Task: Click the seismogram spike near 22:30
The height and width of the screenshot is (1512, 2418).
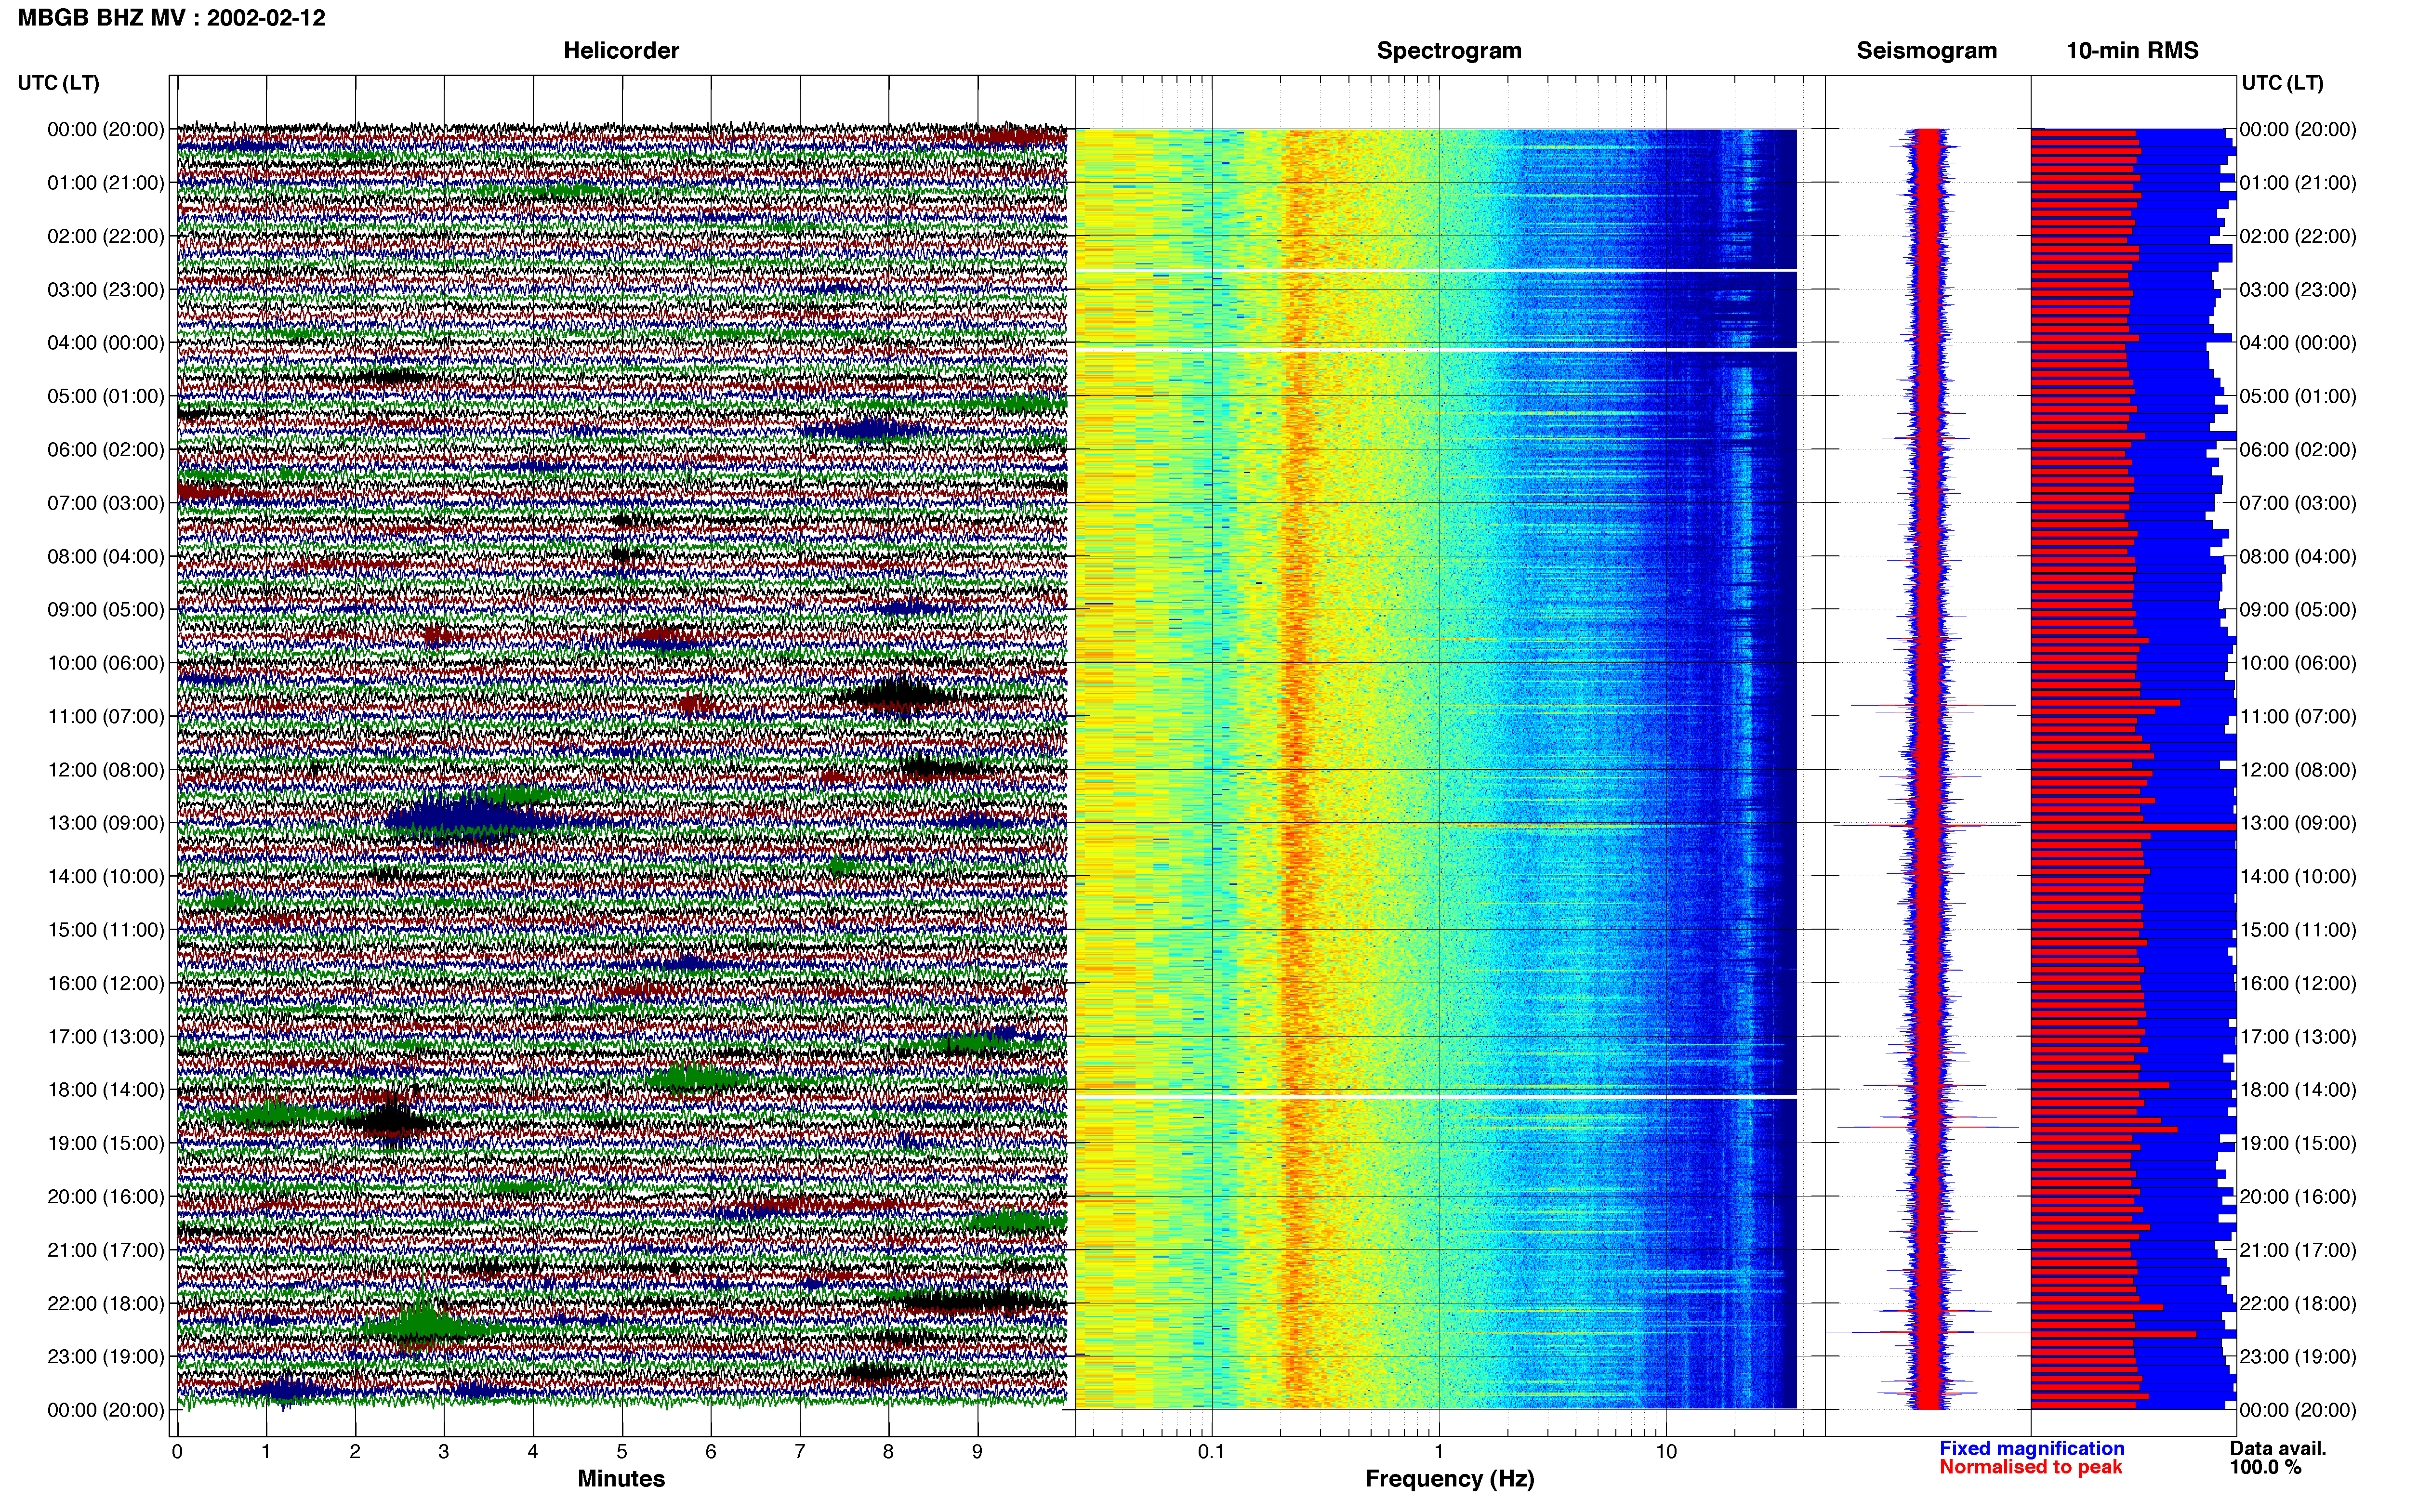Action: 1927,1332
